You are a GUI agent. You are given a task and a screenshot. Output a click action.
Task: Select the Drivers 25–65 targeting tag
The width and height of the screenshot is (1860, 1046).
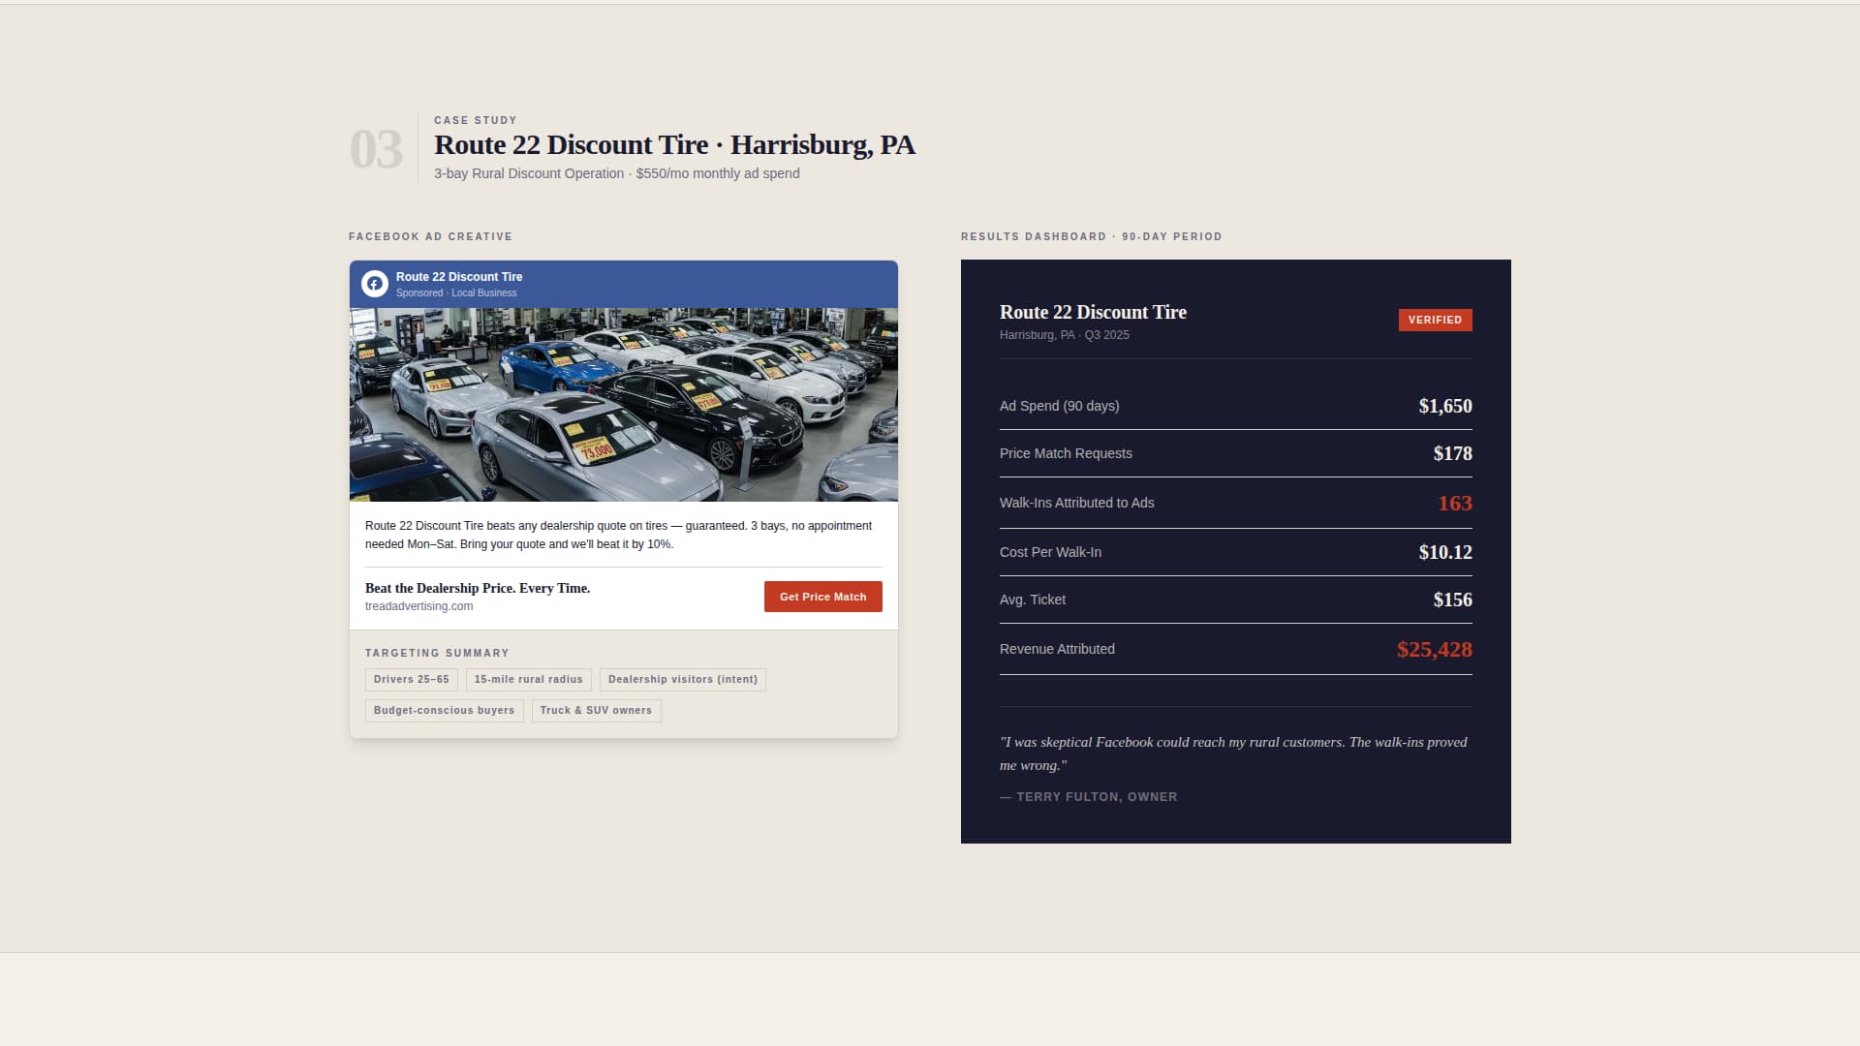[411, 680]
